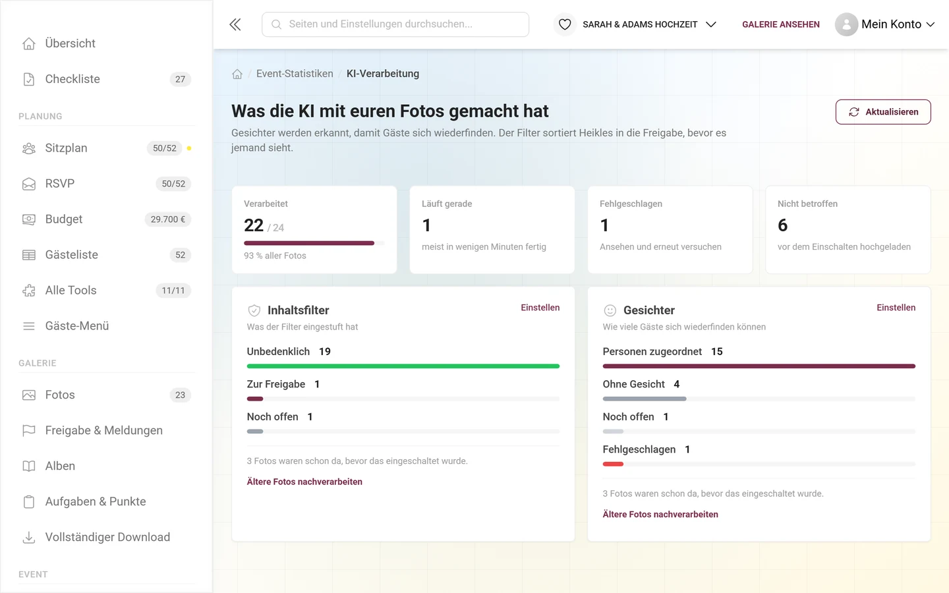The width and height of the screenshot is (949, 593).
Task: Click the smiley icon next to Gesichter
Action: click(x=610, y=310)
